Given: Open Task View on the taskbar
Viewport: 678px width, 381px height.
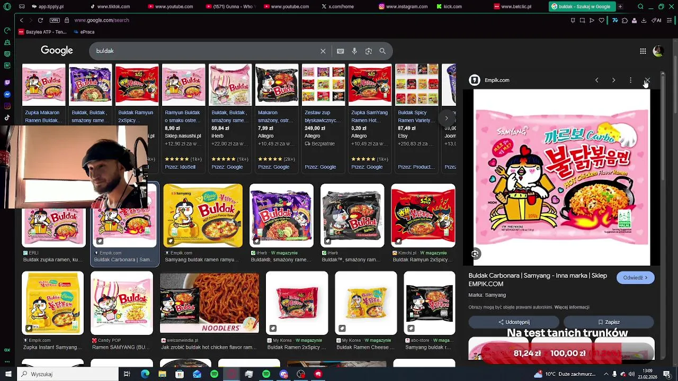Looking at the screenshot, I should [127, 374].
